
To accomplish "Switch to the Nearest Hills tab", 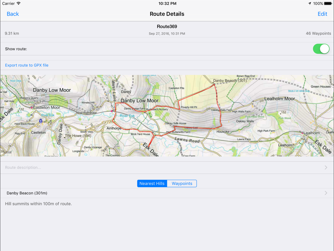I will pos(152,183).
